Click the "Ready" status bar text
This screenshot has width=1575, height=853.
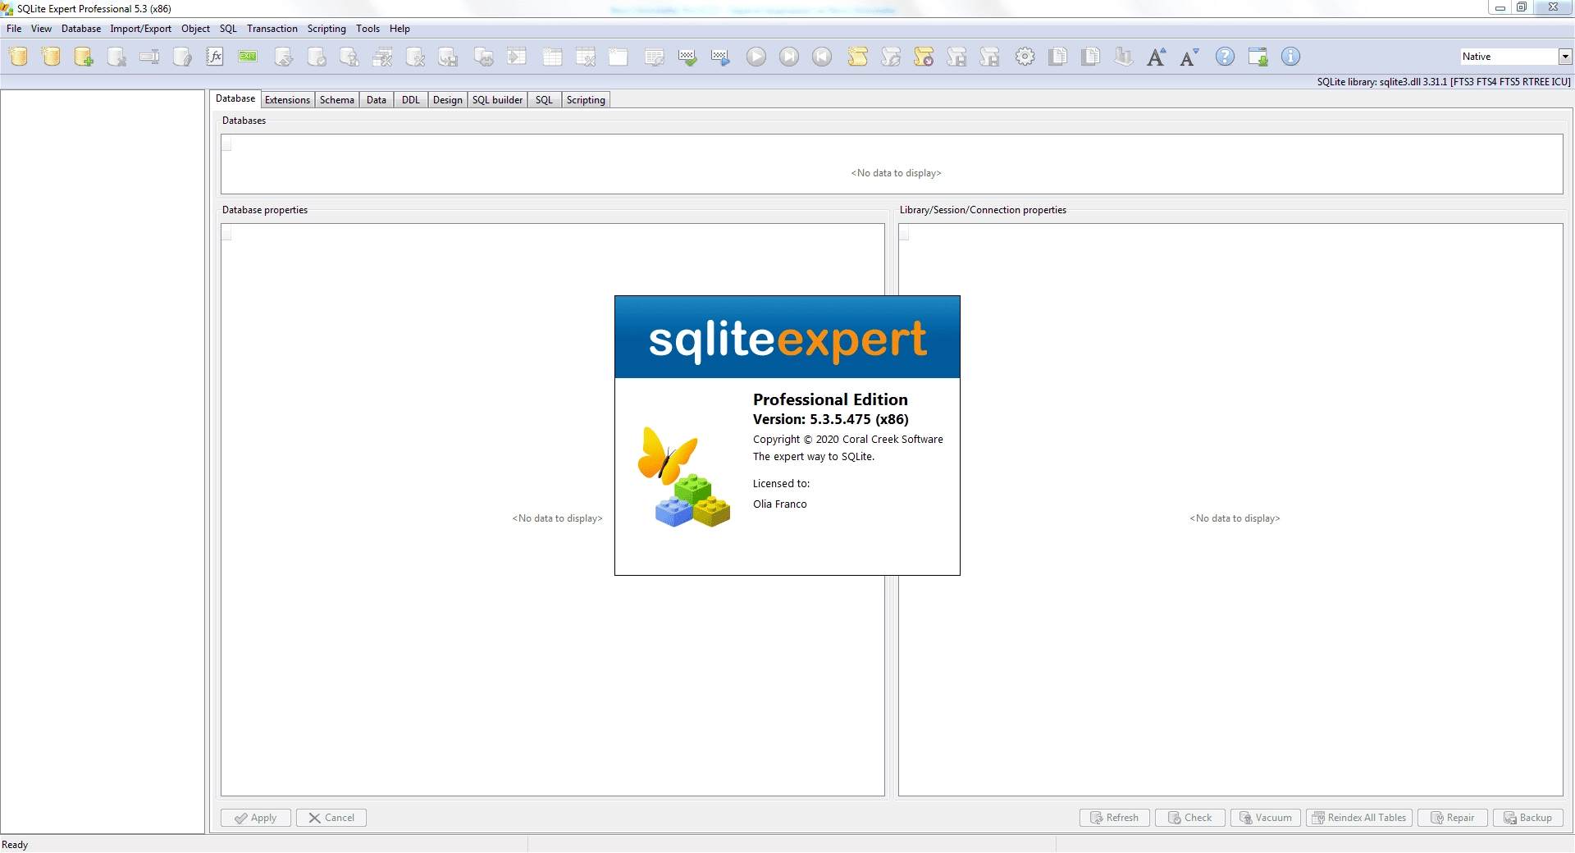click(x=15, y=845)
